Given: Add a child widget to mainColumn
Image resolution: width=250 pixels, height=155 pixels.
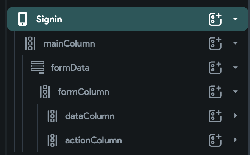Looking at the screenshot, I should point(215,43).
